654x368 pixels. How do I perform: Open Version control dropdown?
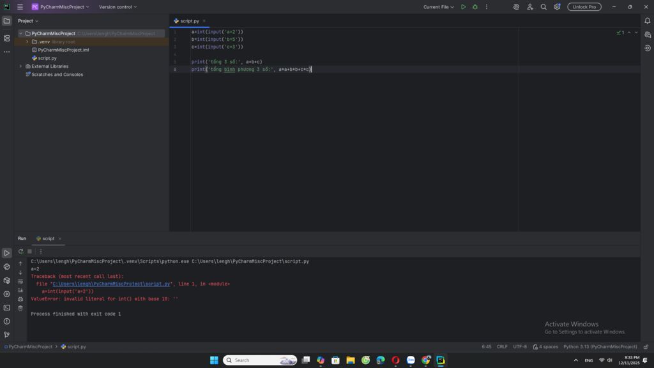[x=118, y=7]
